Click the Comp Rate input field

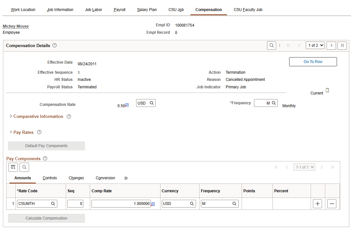click(121, 204)
